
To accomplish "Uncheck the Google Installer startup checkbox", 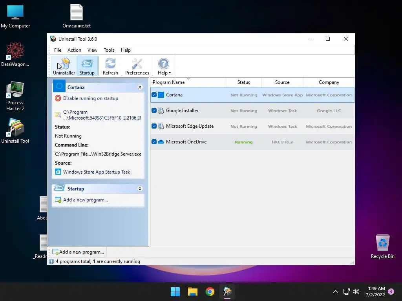I will (x=154, y=111).
